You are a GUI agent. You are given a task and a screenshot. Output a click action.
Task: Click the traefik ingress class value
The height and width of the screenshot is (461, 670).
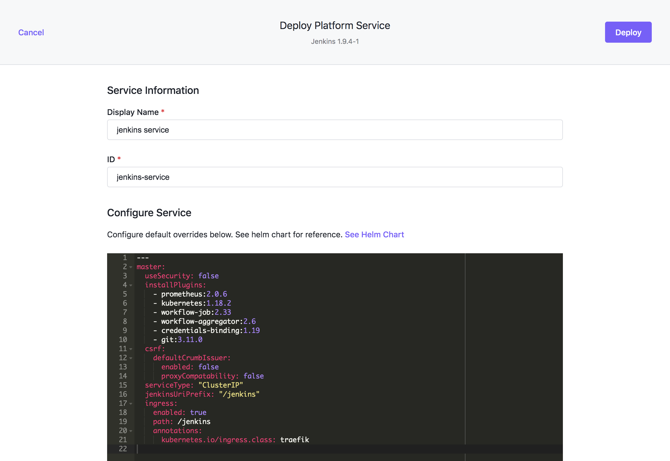(295, 440)
